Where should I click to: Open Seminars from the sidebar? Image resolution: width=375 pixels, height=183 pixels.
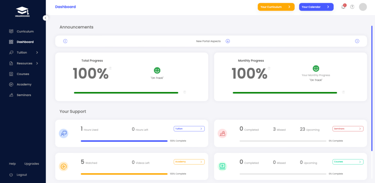click(24, 95)
